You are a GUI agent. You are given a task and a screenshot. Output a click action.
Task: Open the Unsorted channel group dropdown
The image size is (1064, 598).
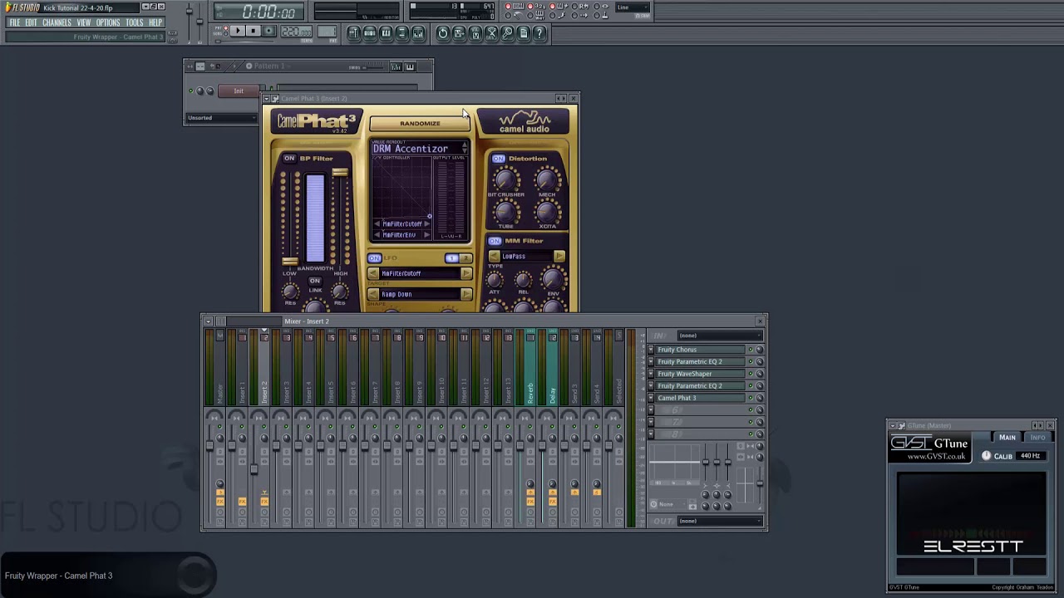click(222, 118)
